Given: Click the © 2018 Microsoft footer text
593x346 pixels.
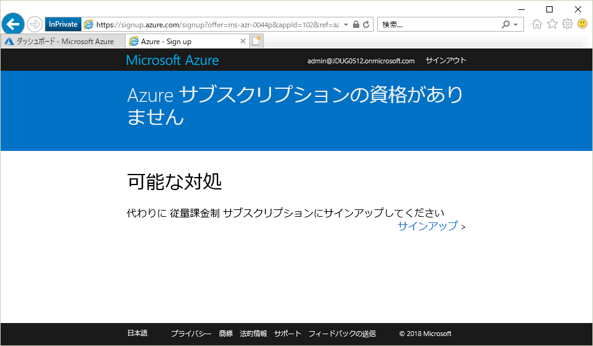Looking at the screenshot, I should [425, 334].
